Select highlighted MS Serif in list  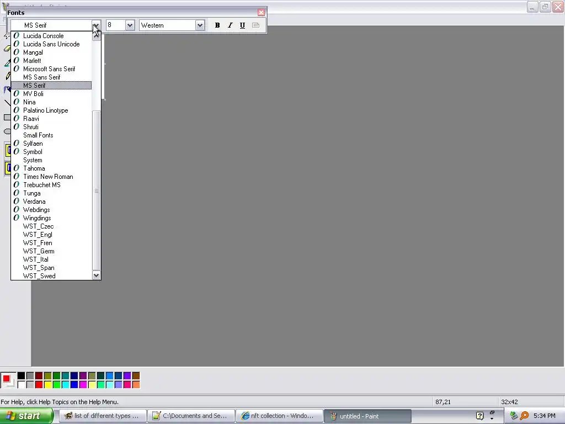pos(51,86)
